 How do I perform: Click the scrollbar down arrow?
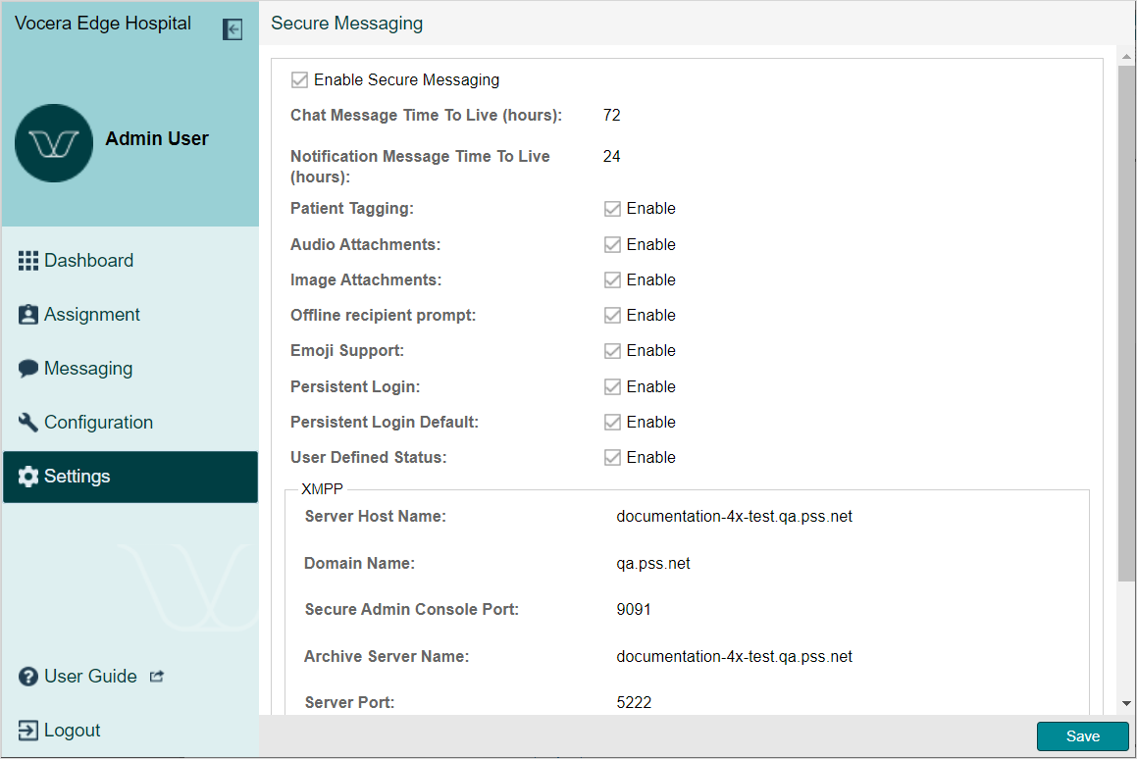(1125, 703)
